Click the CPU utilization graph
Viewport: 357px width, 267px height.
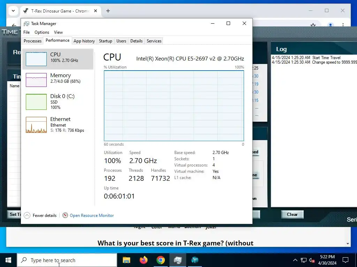[x=174, y=106]
